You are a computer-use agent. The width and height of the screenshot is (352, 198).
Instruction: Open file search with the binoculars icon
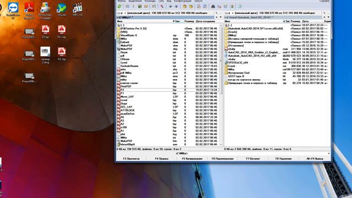point(213,7)
